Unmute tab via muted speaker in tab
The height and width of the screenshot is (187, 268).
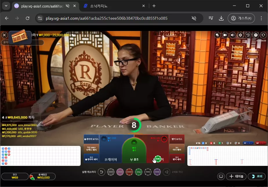click(x=68, y=6)
